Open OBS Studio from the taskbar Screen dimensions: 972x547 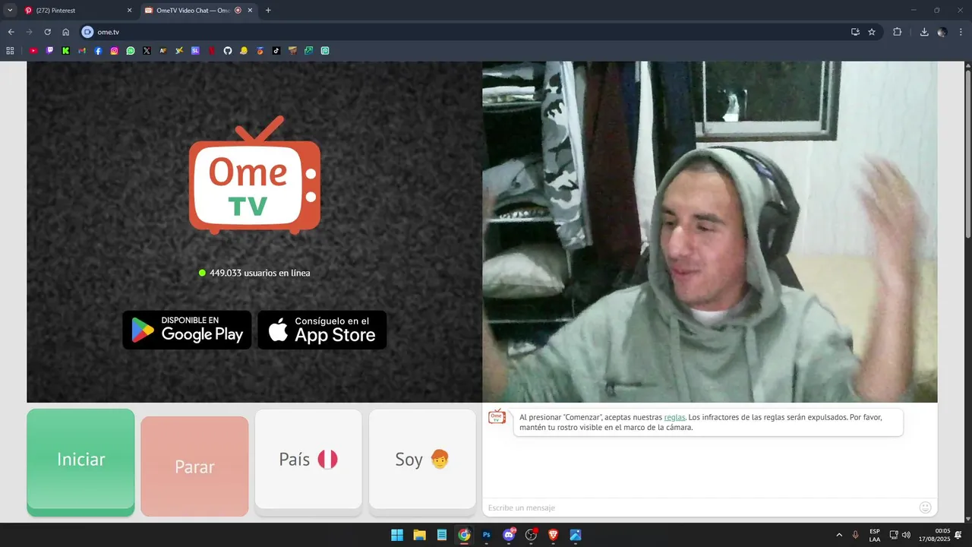click(x=531, y=535)
